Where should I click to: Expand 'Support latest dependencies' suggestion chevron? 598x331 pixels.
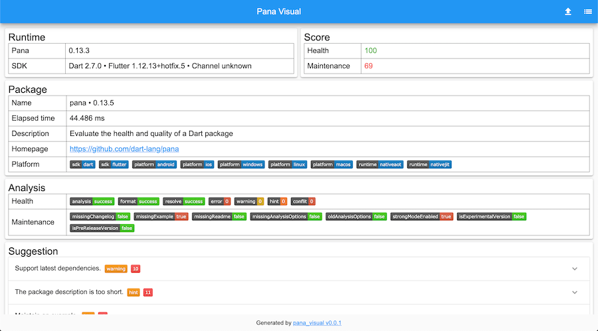575,269
